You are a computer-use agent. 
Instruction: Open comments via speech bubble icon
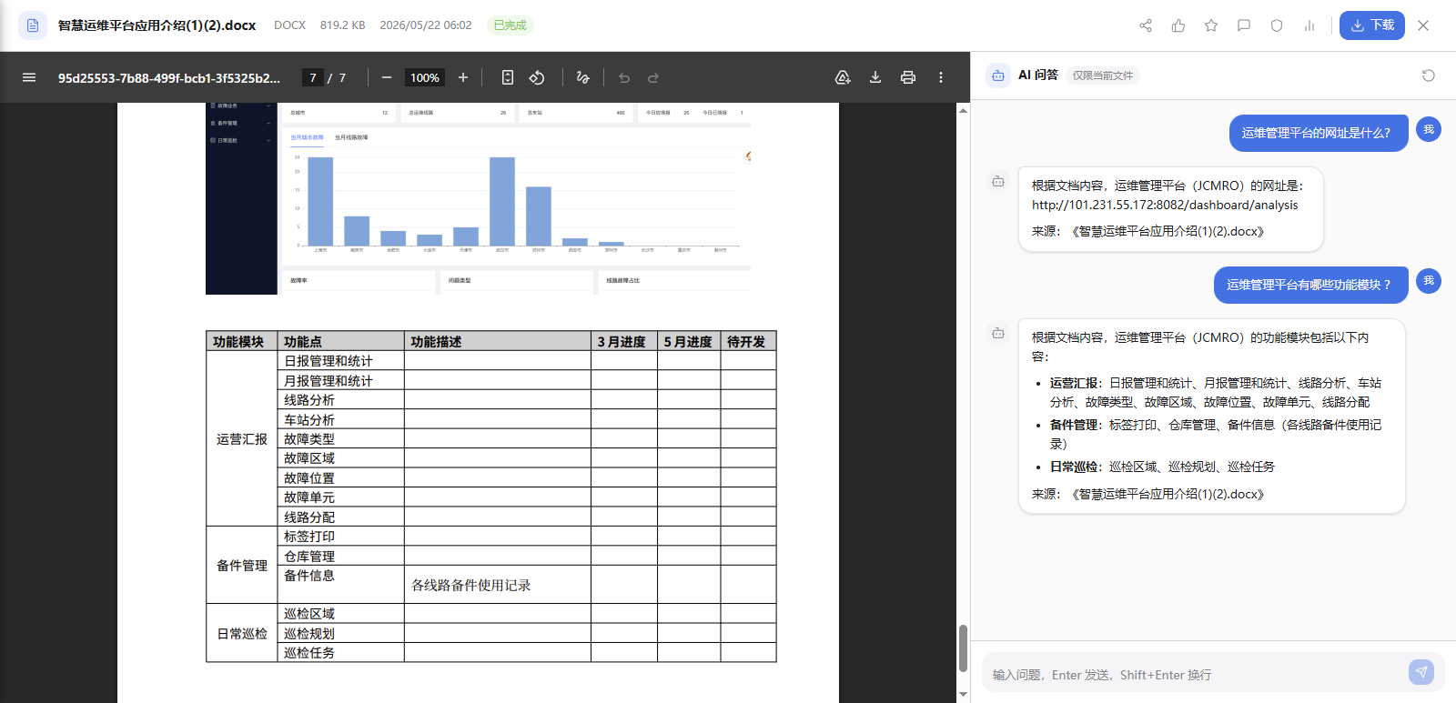[1244, 25]
